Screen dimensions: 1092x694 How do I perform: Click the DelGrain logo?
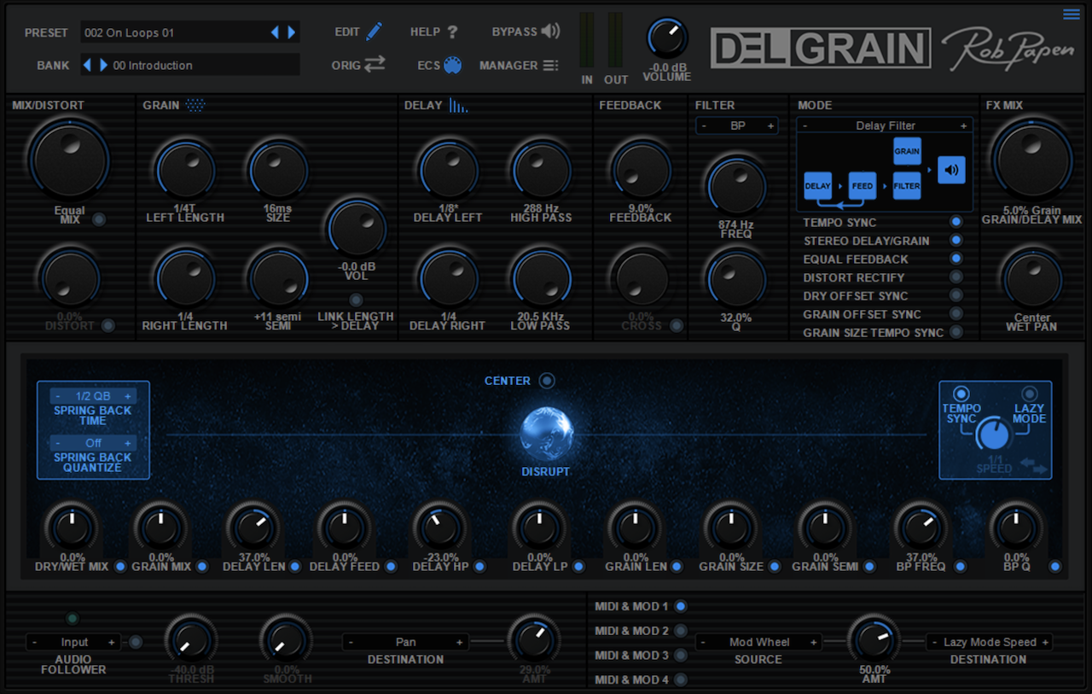click(821, 48)
